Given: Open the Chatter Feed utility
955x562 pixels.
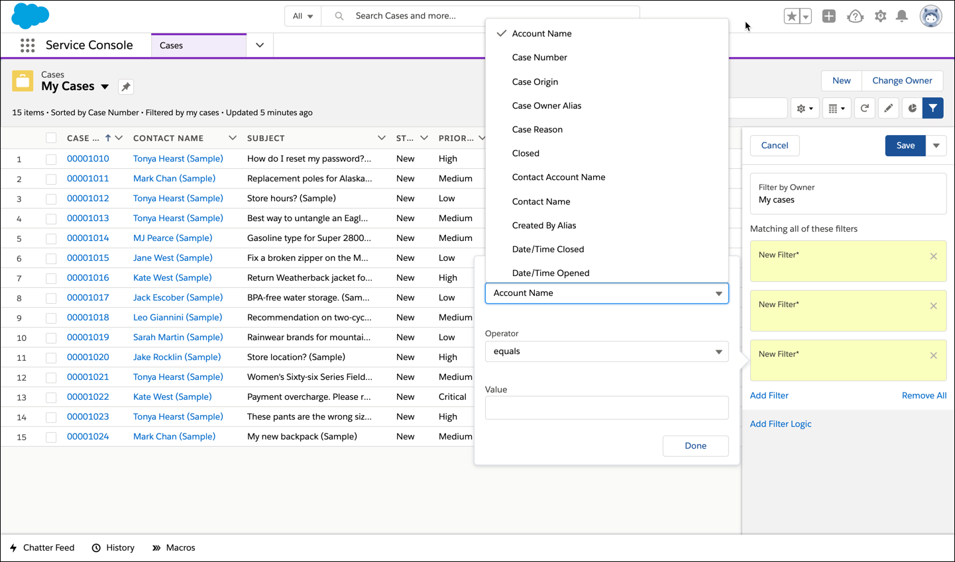Looking at the screenshot, I should coord(42,548).
